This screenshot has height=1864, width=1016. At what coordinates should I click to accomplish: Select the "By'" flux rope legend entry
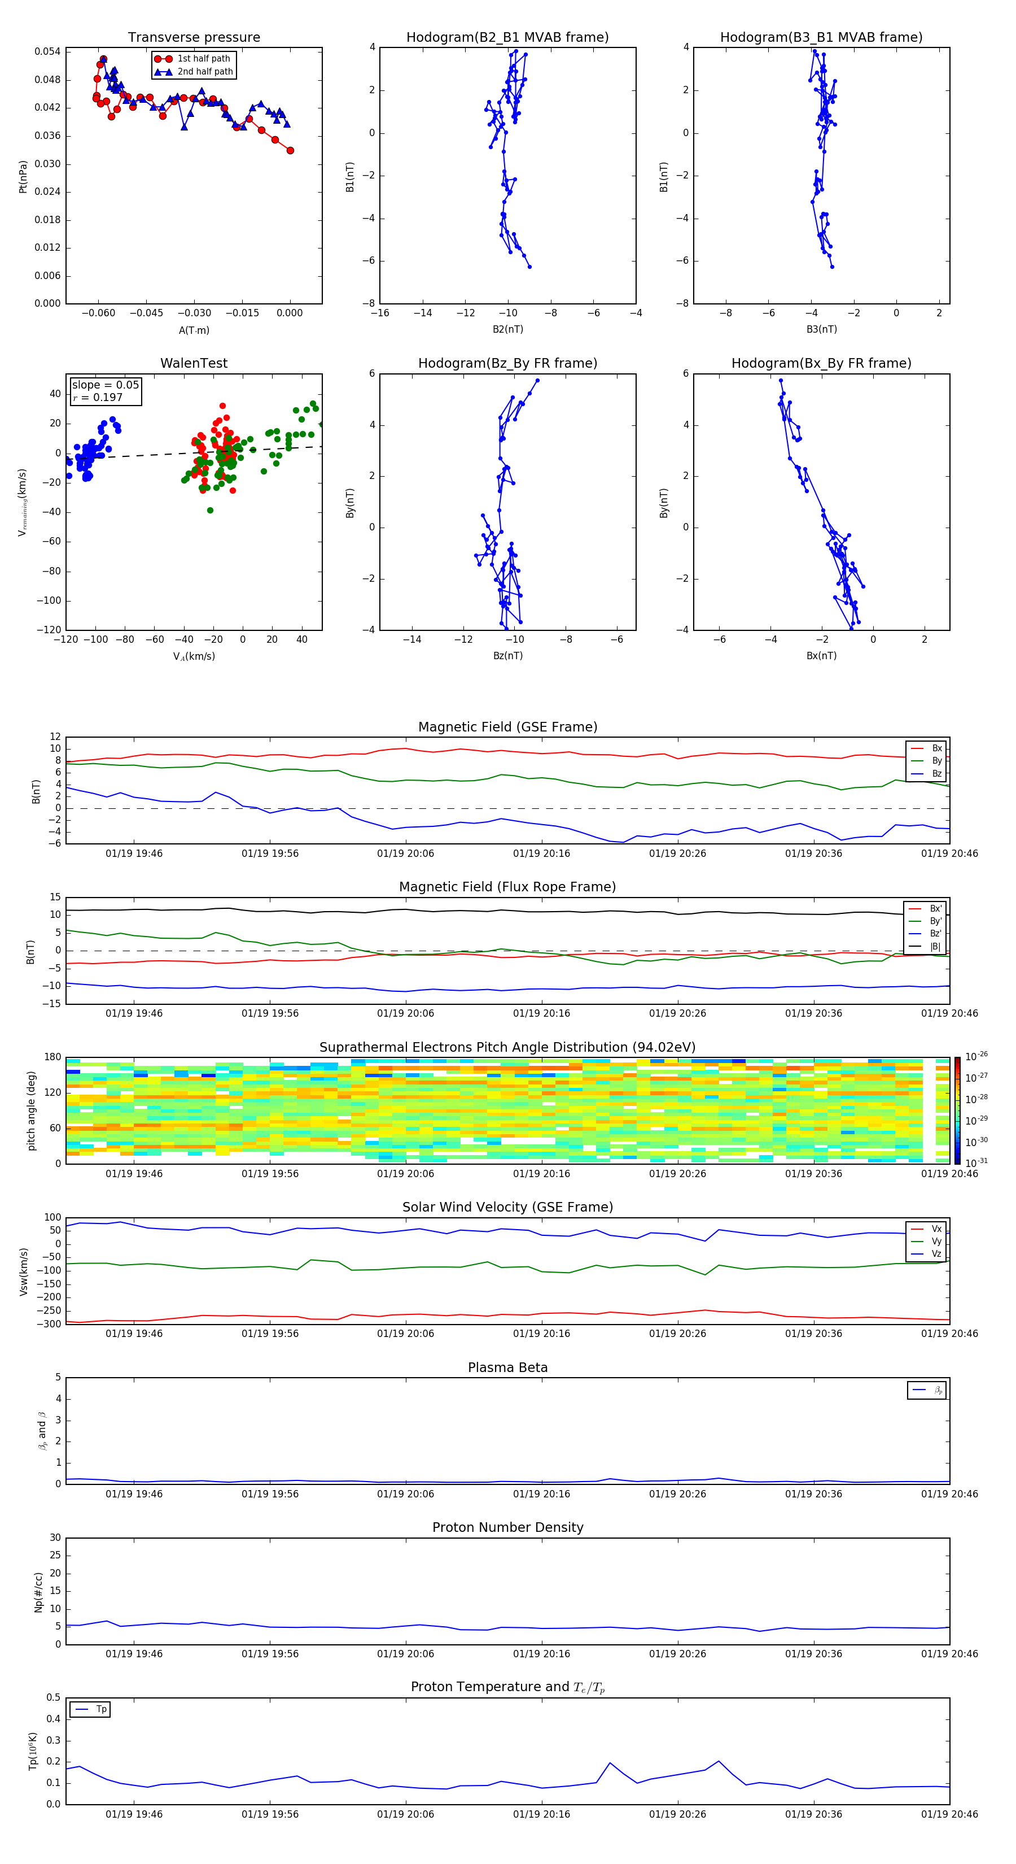[926, 921]
